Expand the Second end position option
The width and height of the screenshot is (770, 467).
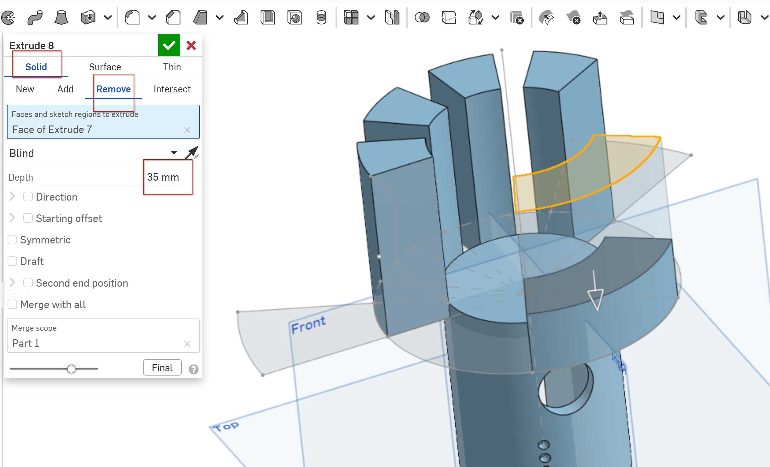tap(13, 283)
